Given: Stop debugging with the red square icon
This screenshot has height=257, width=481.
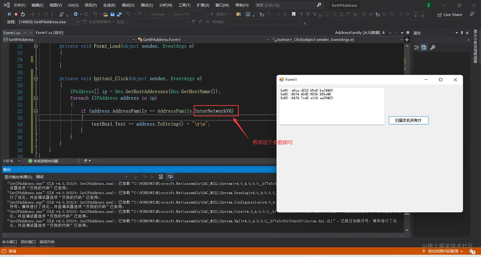Looking at the screenshot, I should [x=16, y=14].
